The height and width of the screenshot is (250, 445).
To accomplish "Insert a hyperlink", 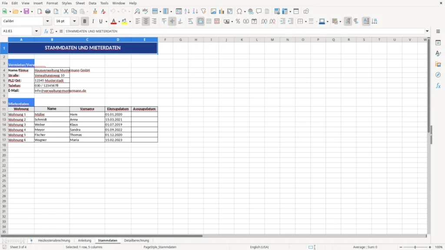I will tap(251, 11).
